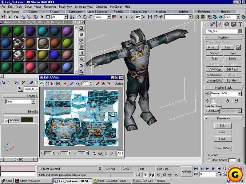Toggle the Key Mode key icon

[196, 174]
